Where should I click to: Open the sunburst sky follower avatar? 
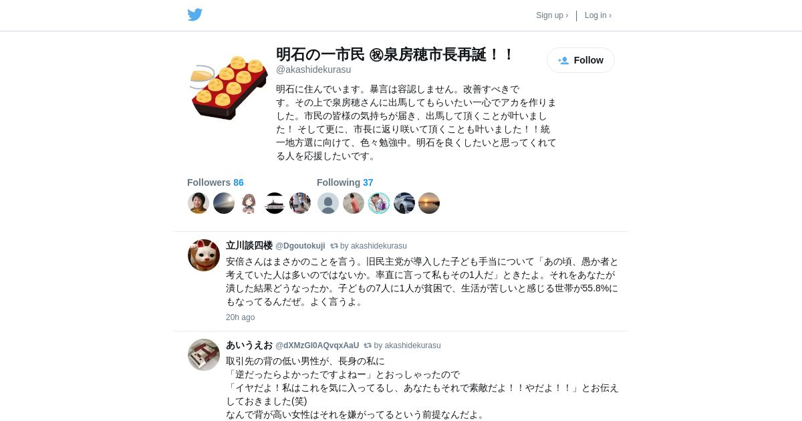point(224,203)
